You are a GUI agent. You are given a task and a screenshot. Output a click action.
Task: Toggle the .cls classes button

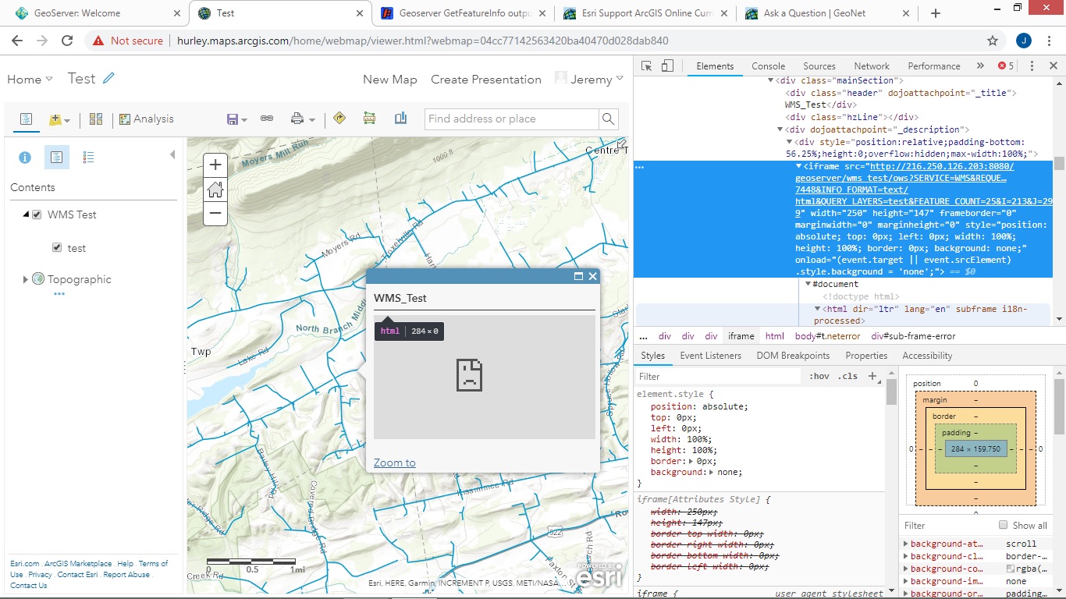(x=847, y=376)
